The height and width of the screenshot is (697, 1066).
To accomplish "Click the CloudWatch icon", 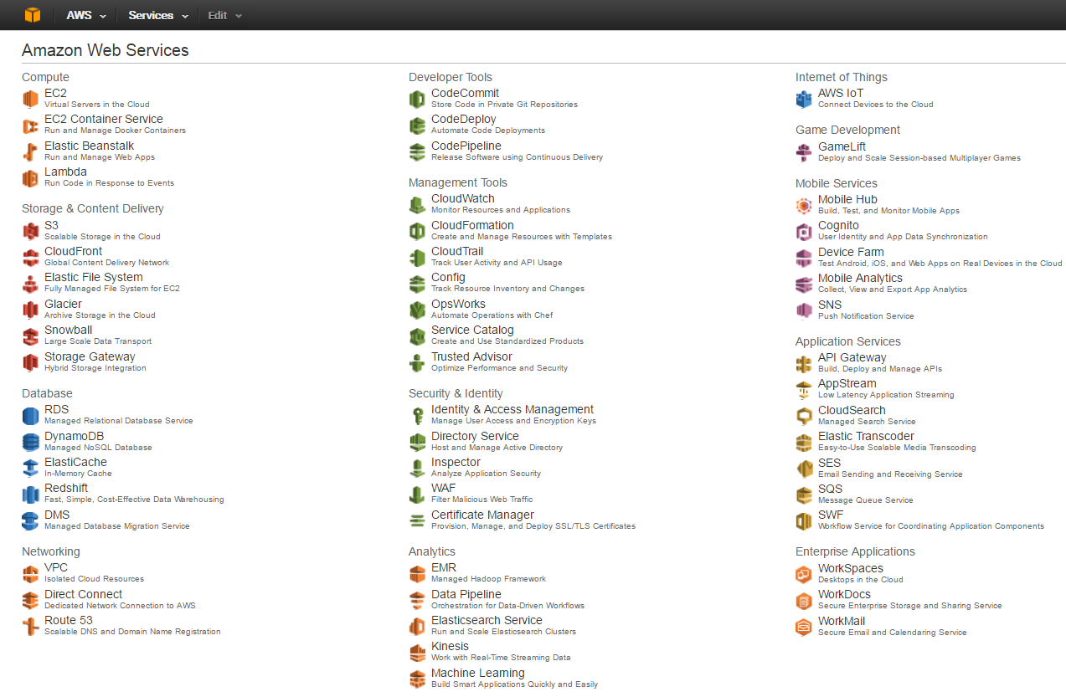I will [417, 204].
